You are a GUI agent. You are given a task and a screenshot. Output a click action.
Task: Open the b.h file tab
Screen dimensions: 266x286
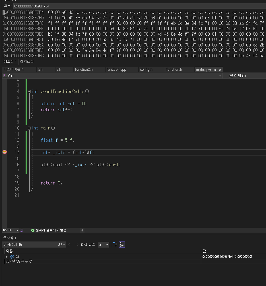pos(40,70)
